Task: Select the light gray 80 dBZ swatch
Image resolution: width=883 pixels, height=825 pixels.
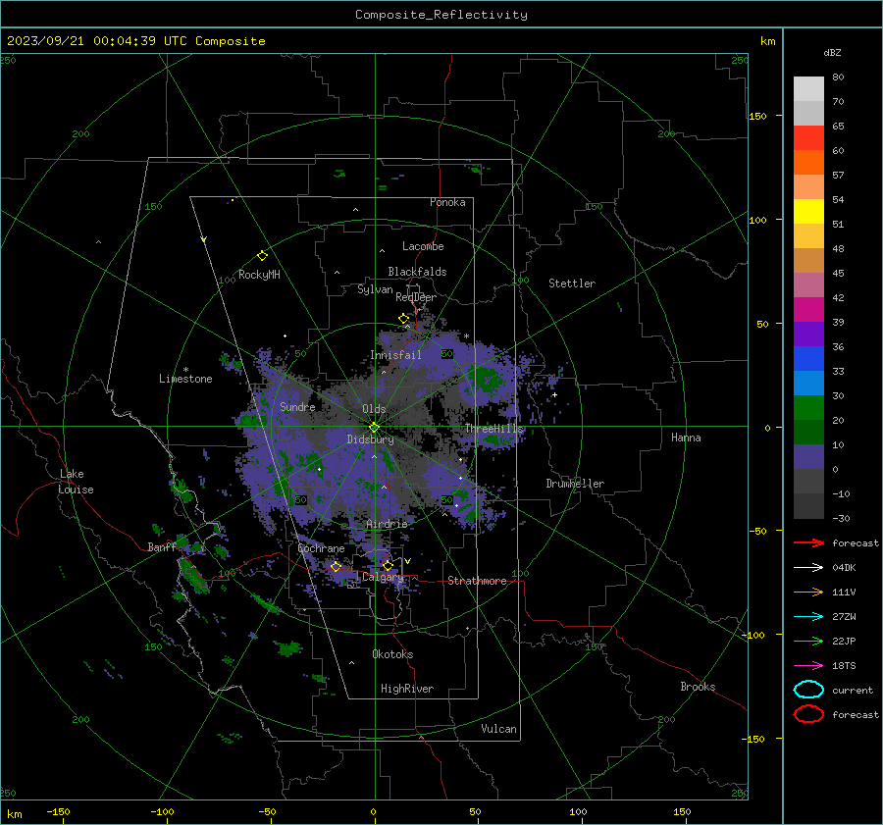Action: coord(808,88)
